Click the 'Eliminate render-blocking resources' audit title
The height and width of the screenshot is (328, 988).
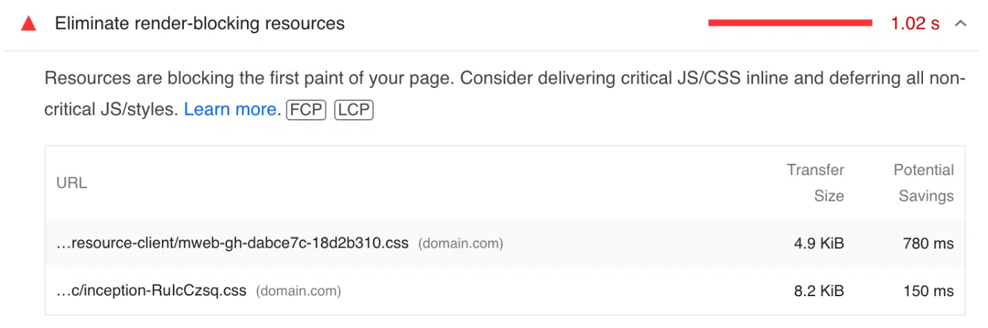point(199,24)
